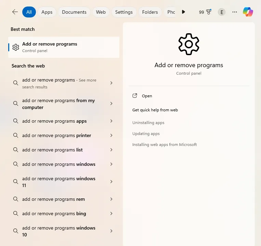This screenshot has height=246, width=261.
Task: Click search icon beside 'programs printer'
Action: pos(16,135)
